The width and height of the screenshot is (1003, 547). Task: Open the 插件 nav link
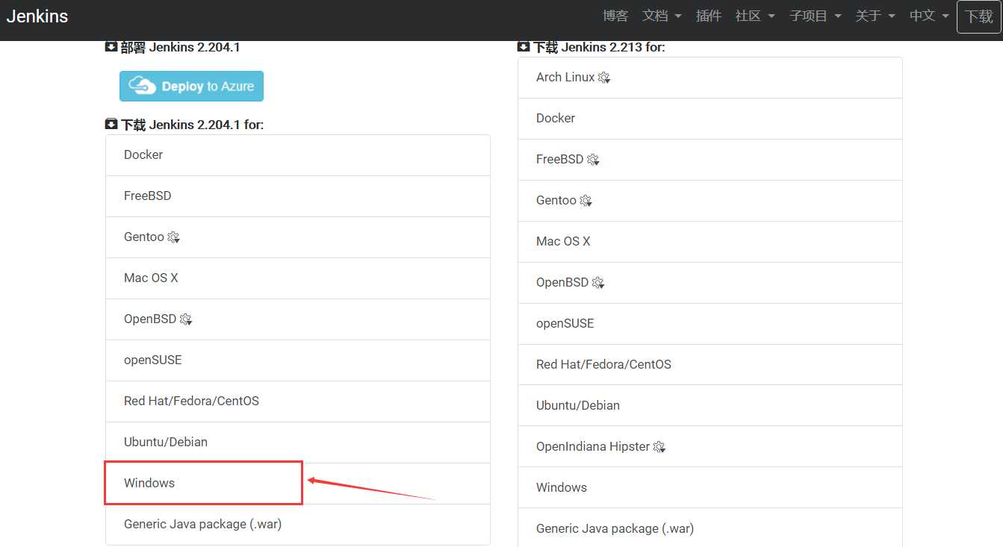pyautogui.click(x=708, y=16)
